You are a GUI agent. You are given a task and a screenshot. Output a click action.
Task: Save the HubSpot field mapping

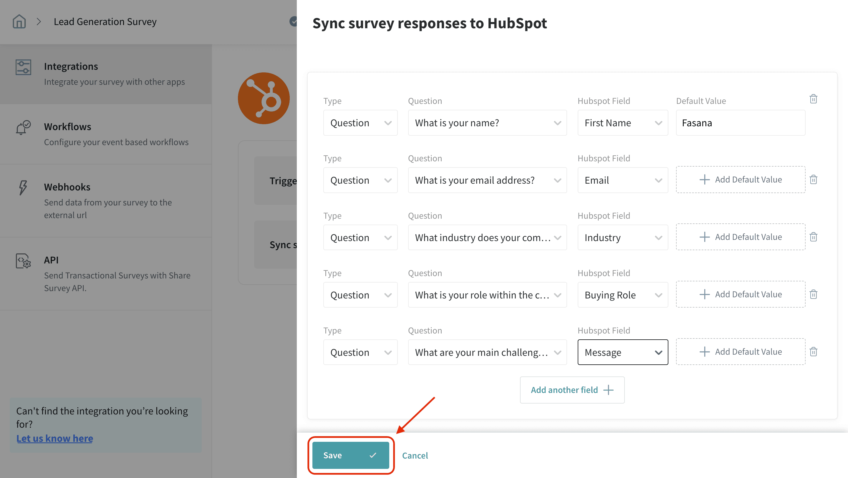[350, 455]
